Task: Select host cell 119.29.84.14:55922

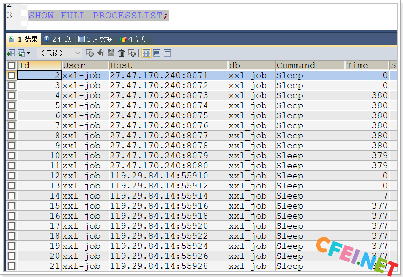Action: pyautogui.click(x=168, y=236)
